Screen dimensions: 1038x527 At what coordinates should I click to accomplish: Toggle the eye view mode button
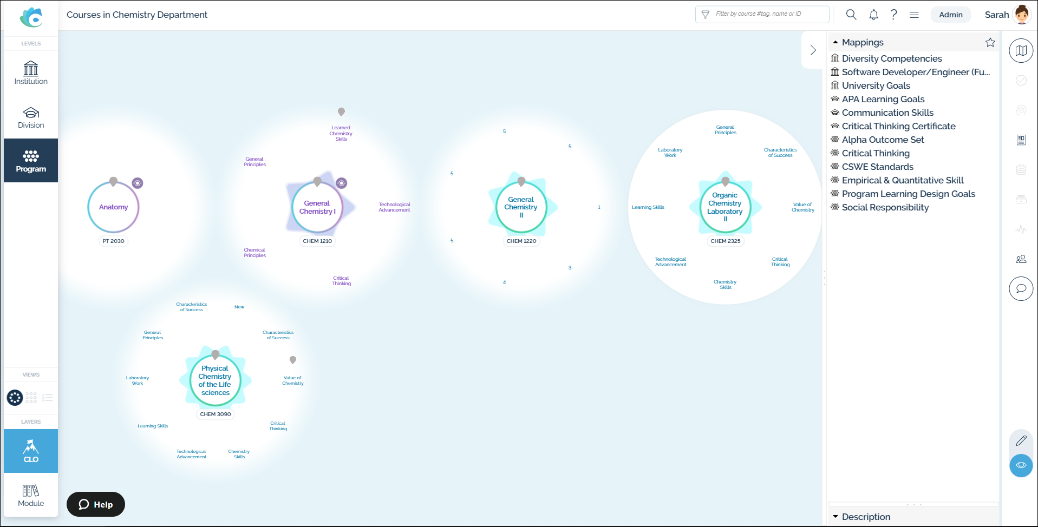[1021, 465]
